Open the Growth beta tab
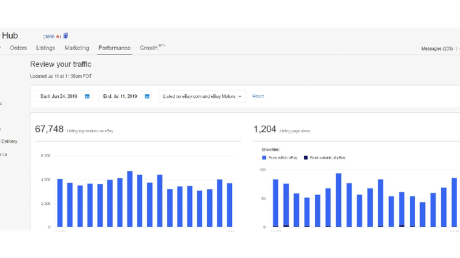 [x=153, y=48]
